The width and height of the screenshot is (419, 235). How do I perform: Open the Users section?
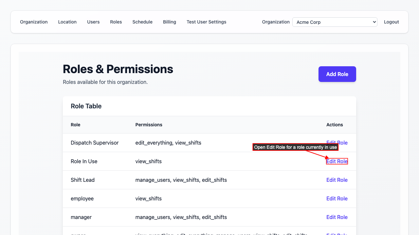[93, 22]
